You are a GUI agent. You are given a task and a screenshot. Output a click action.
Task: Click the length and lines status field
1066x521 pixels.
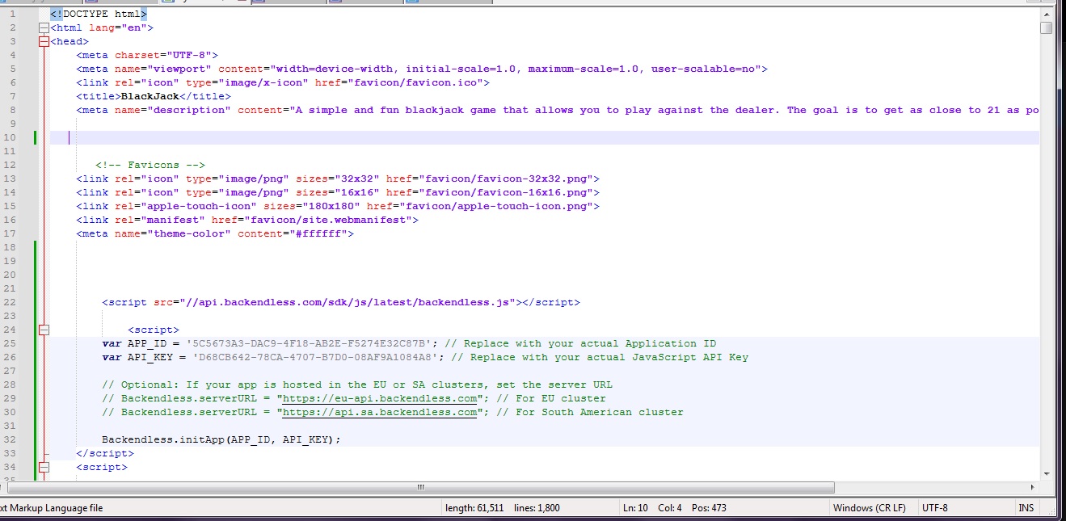pos(503,508)
